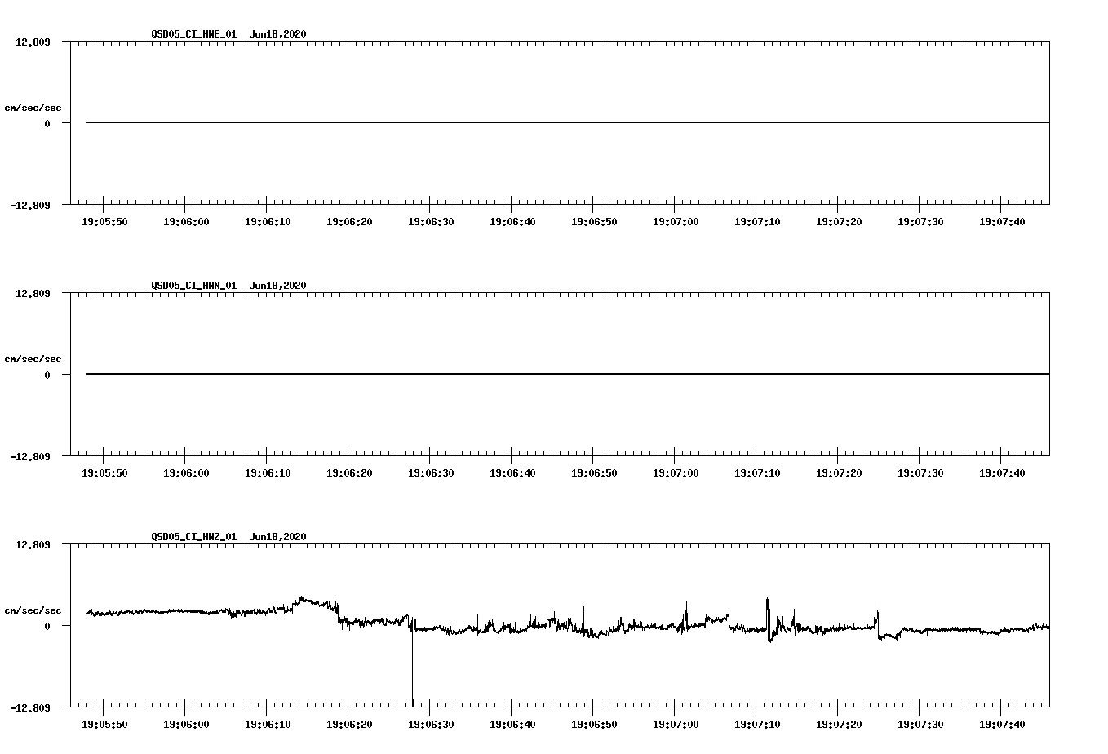This screenshot has width=1108, height=754.
Task: Select the 19:05:50 time label under the HNE chart
Action: [104, 222]
